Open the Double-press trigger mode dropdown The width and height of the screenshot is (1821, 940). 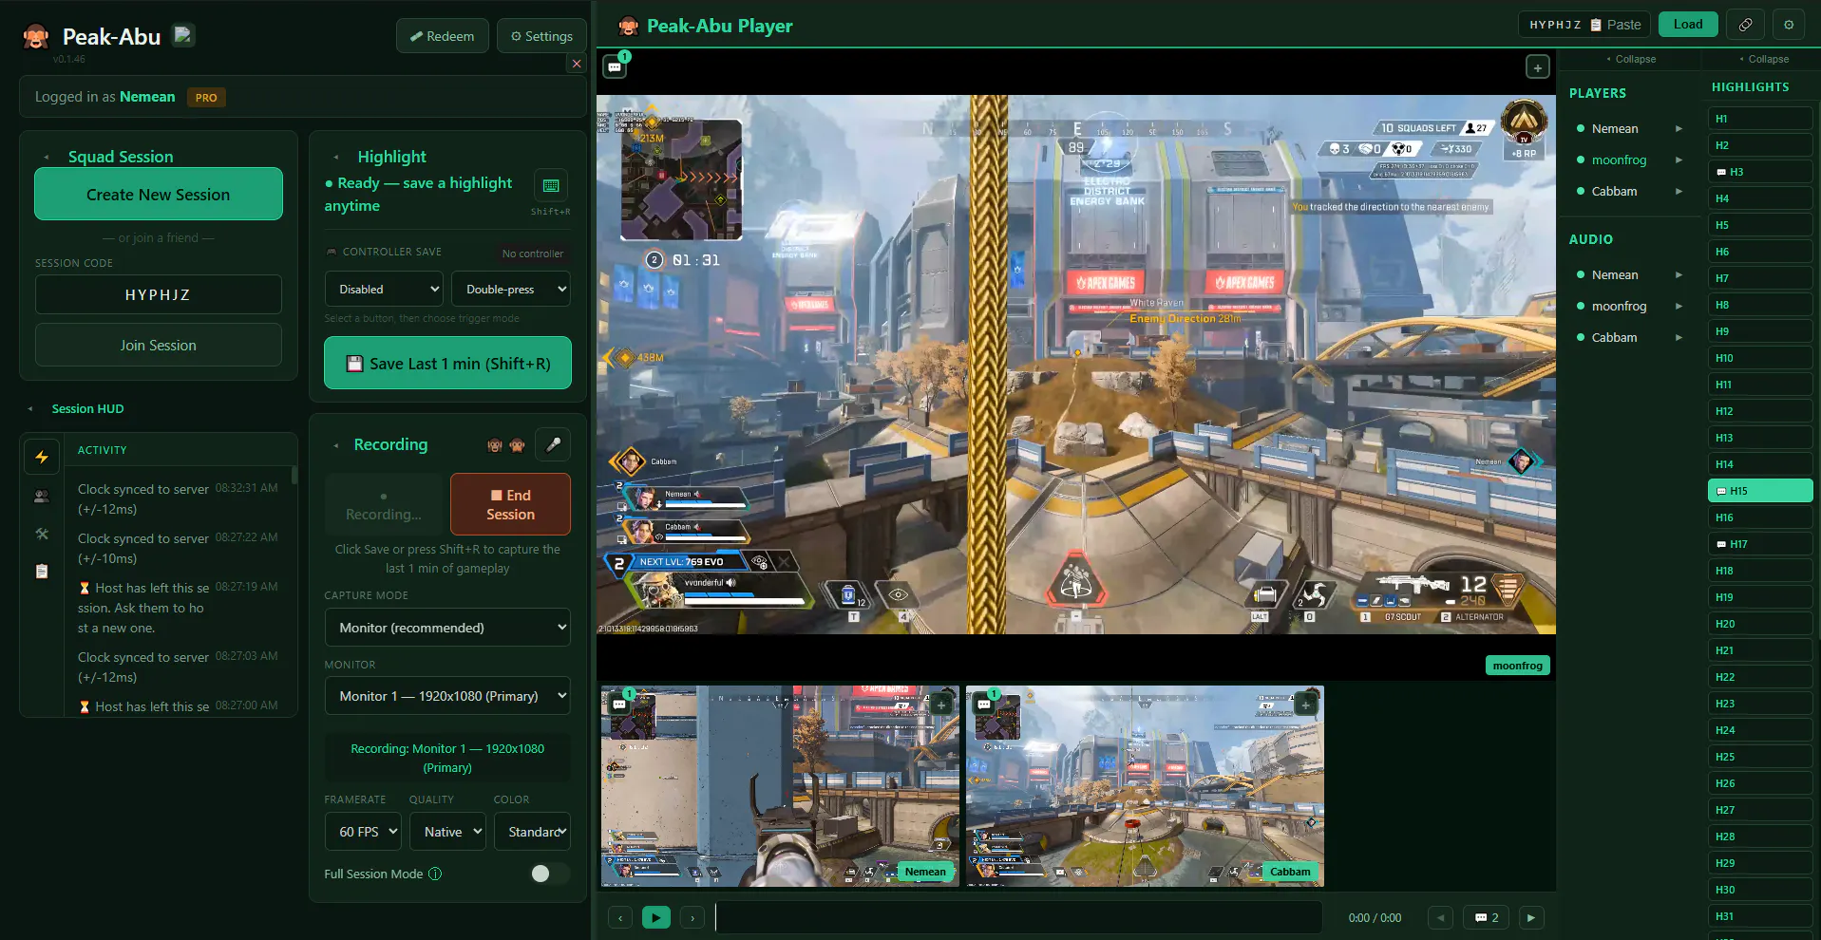tap(511, 289)
